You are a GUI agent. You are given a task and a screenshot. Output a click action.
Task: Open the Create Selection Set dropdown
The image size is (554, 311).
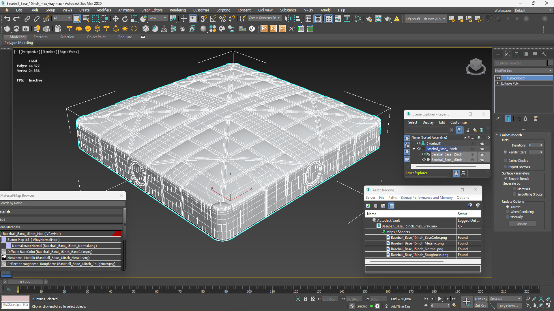[264, 18]
